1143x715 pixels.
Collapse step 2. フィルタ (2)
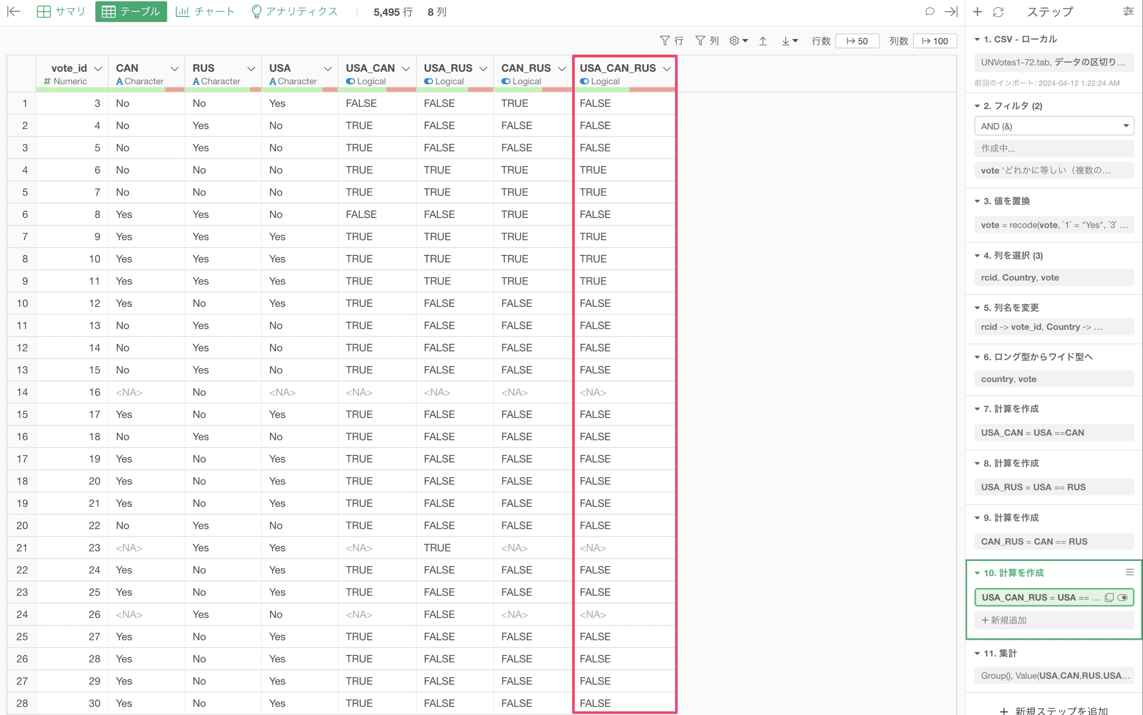(977, 106)
